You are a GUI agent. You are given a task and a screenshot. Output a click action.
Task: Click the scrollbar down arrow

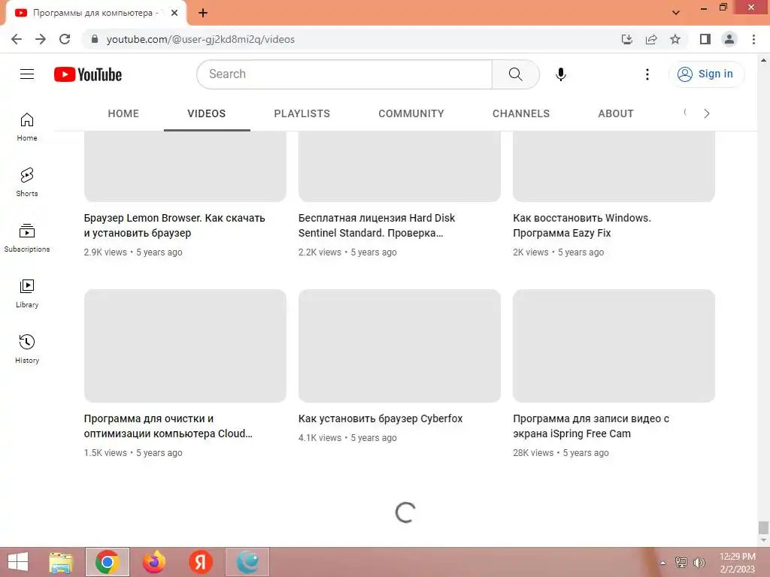(x=763, y=540)
